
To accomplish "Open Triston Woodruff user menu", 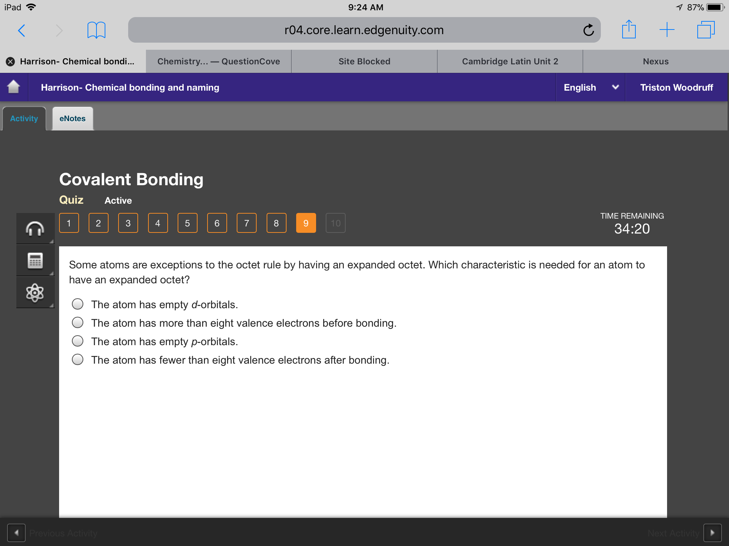I will point(676,87).
